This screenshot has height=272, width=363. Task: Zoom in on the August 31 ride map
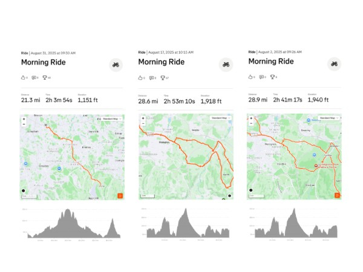coord(24,119)
